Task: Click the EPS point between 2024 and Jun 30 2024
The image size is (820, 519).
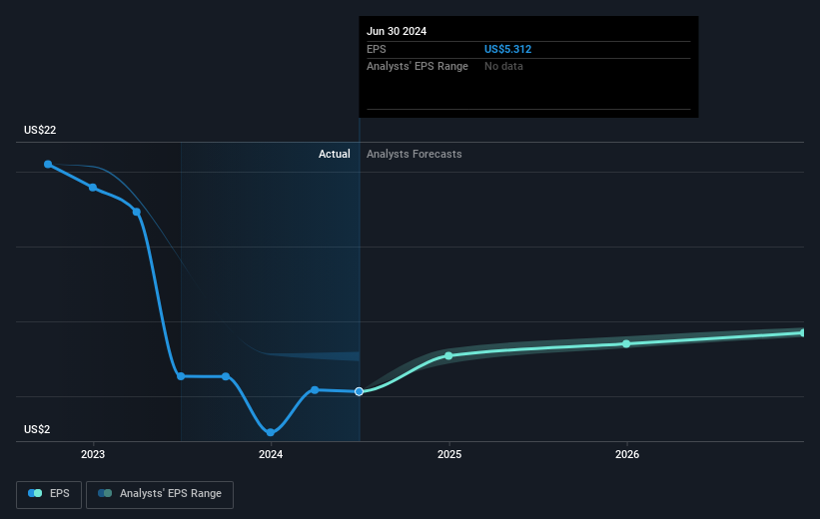Action: [x=315, y=390]
